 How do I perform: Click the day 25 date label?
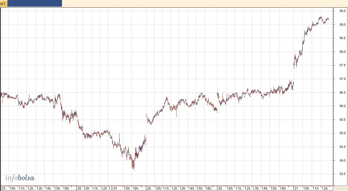pyautogui.click(x=3, y=188)
